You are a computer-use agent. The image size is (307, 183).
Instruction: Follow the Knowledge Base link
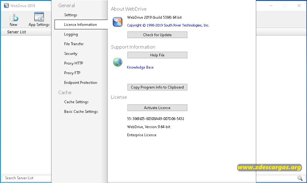(x=140, y=67)
